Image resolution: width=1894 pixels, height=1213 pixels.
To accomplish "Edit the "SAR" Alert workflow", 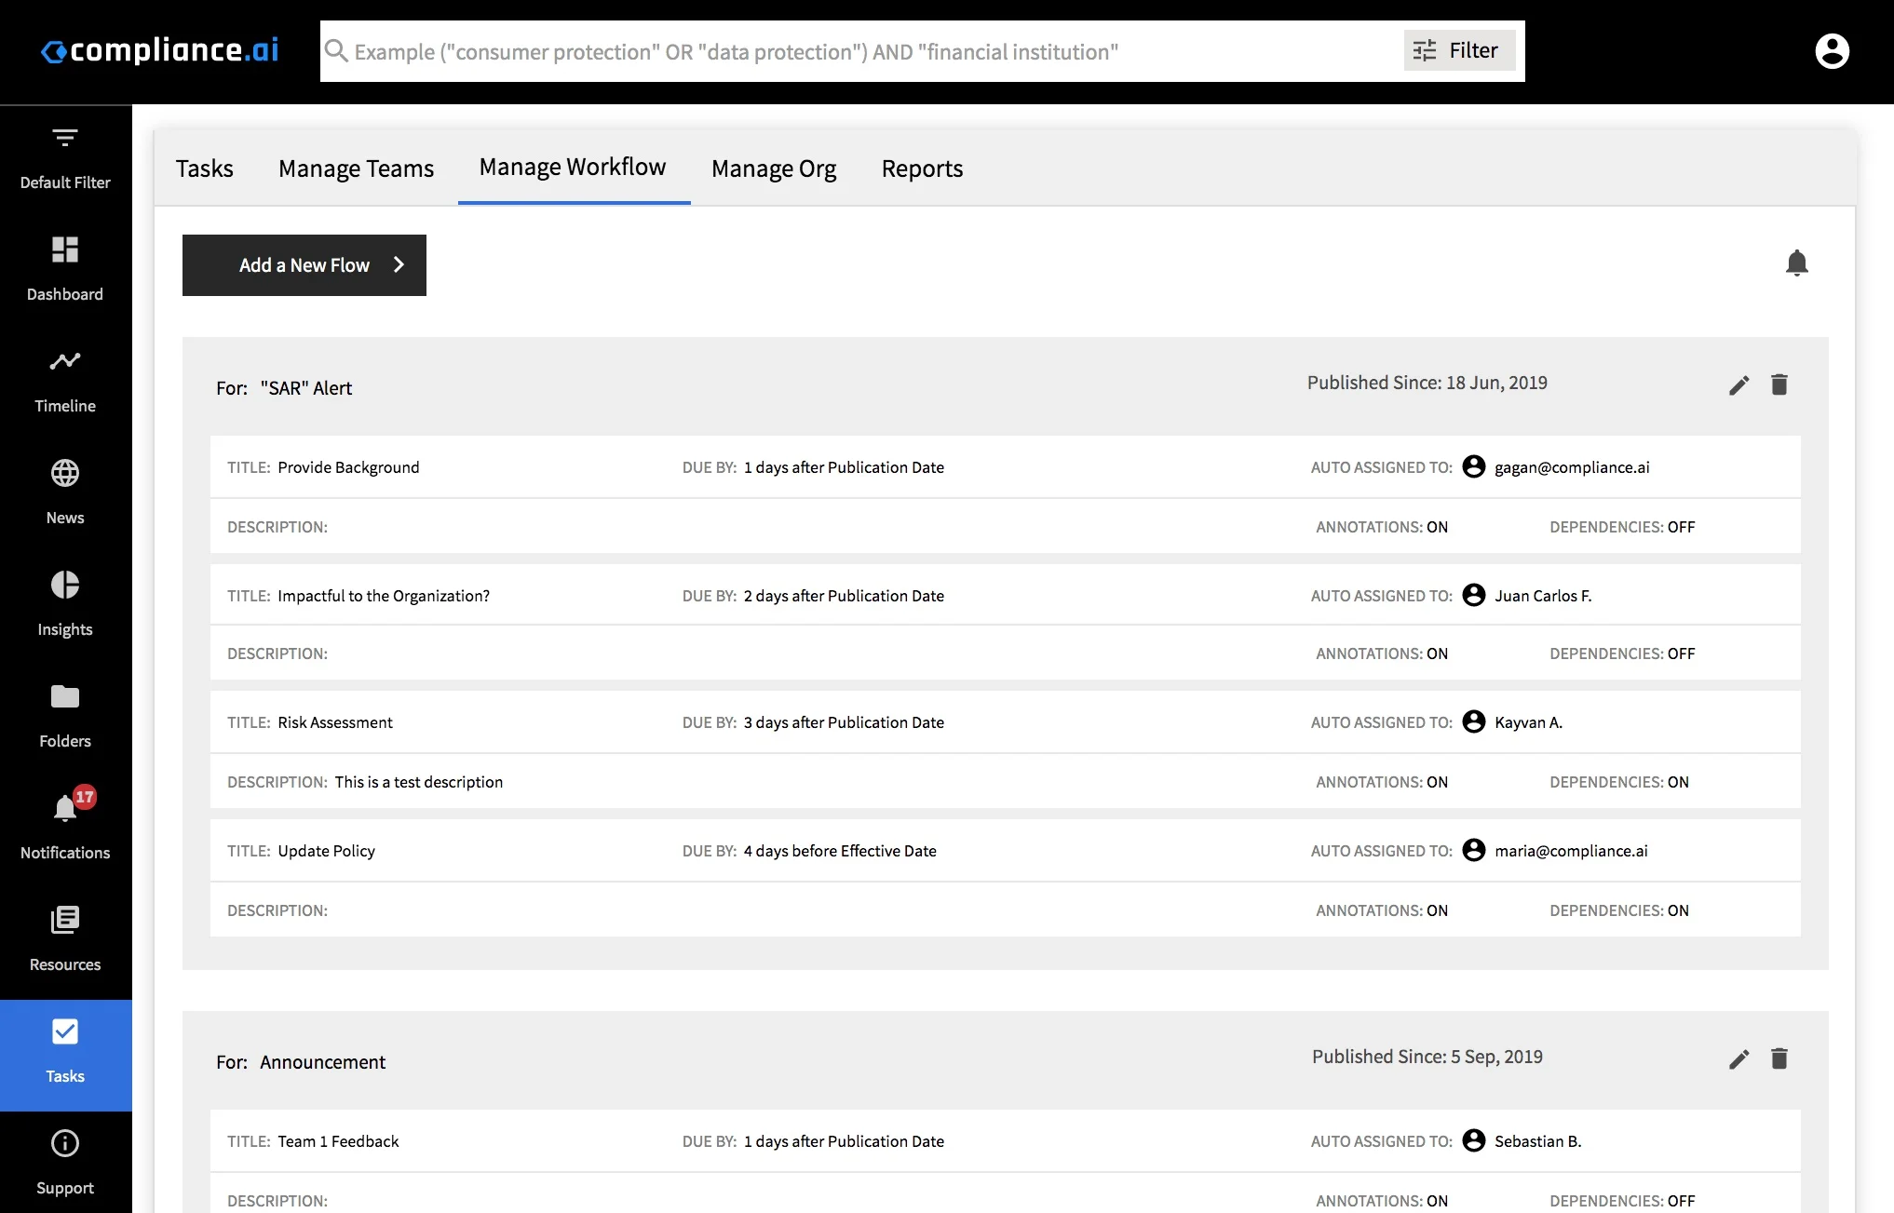I will [1738, 385].
